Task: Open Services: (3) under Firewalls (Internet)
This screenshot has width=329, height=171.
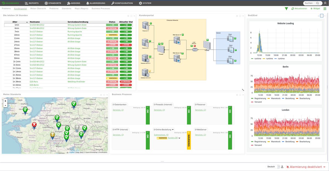Action: [160, 110]
